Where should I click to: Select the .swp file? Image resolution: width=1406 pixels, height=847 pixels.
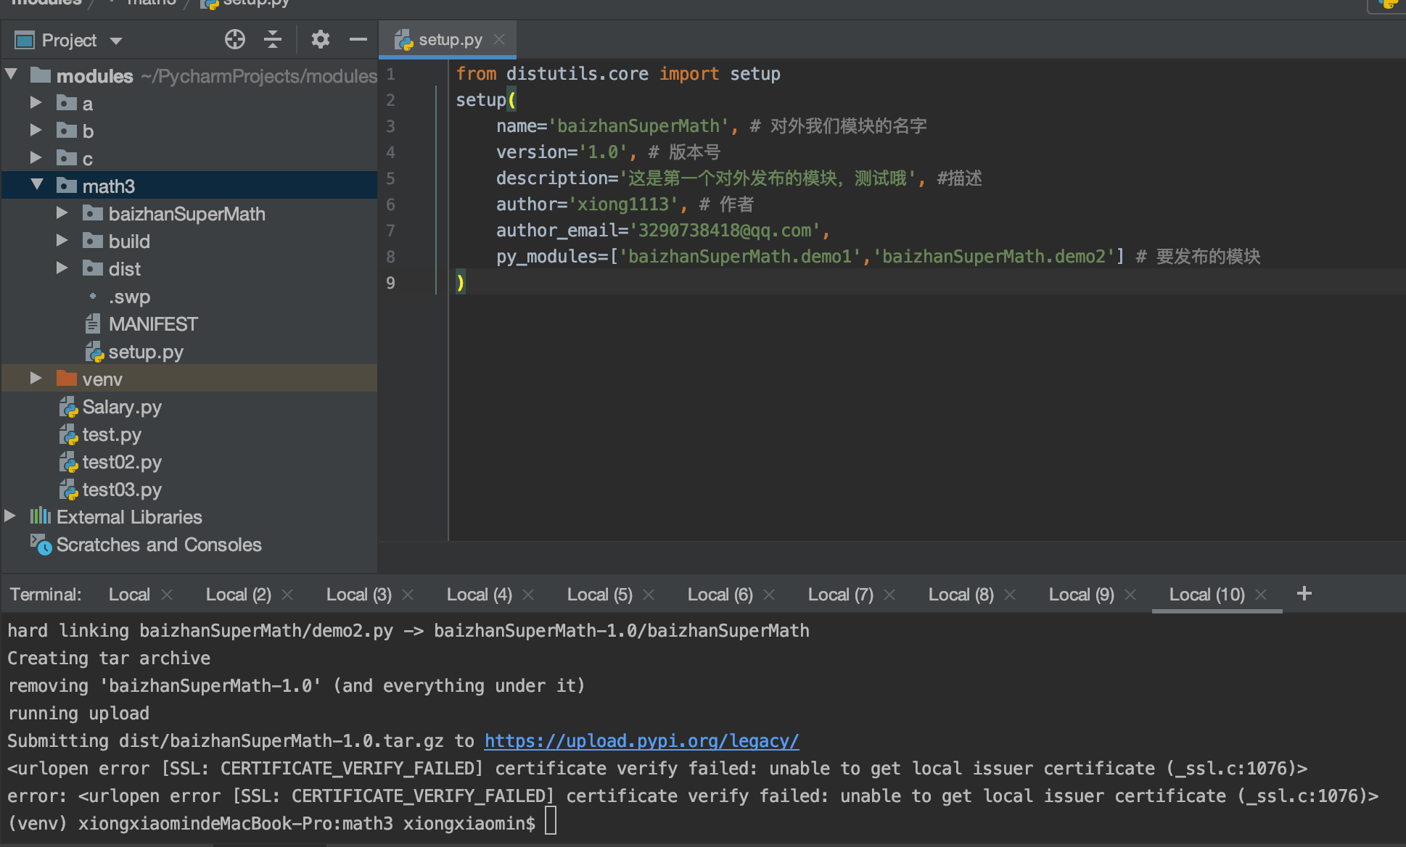point(129,297)
